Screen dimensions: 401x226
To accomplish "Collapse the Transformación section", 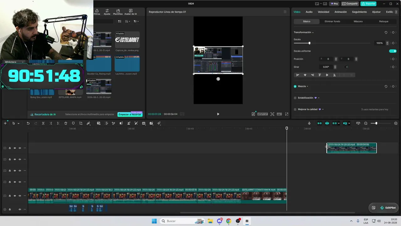I will click(x=313, y=33).
